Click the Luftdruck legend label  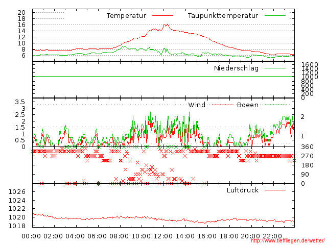(243, 190)
